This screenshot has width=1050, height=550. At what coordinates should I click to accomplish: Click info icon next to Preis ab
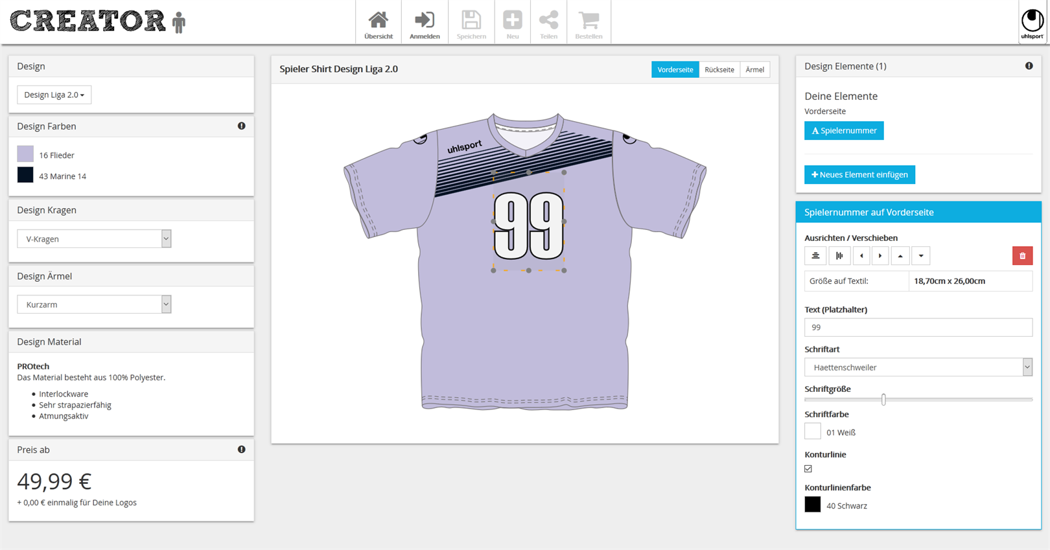pos(241,450)
